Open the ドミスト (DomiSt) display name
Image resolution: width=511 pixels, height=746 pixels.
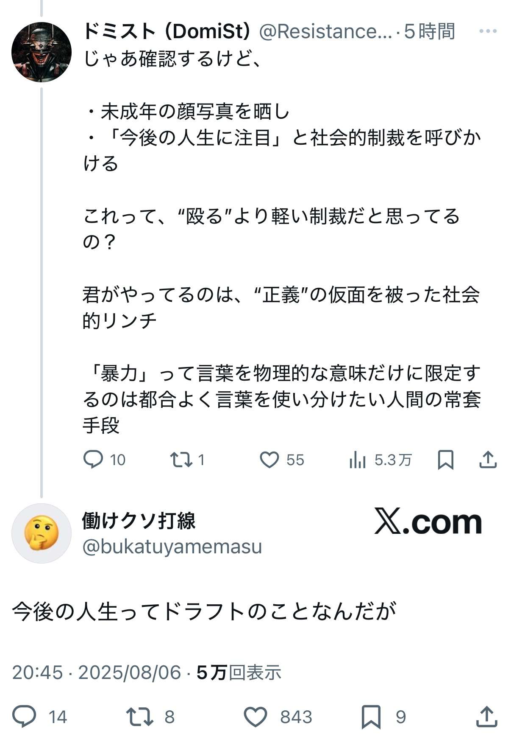(167, 31)
